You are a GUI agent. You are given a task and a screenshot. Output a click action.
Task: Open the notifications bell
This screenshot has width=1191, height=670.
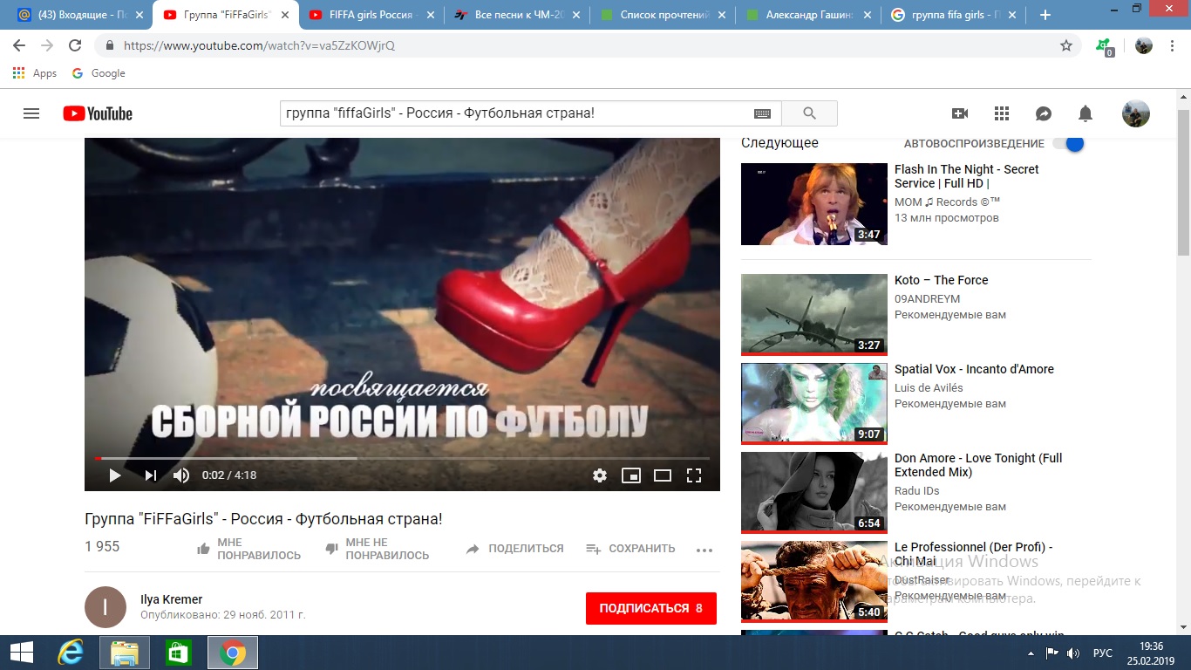(x=1086, y=113)
